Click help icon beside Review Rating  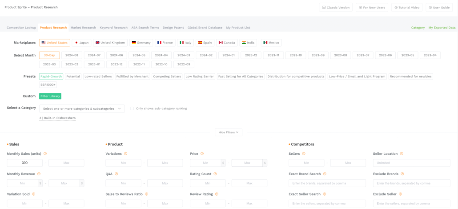pyautogui.click(x=217, y=194)
